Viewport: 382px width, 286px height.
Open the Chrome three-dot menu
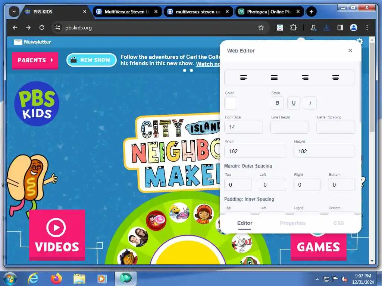[x=367, y=28]
